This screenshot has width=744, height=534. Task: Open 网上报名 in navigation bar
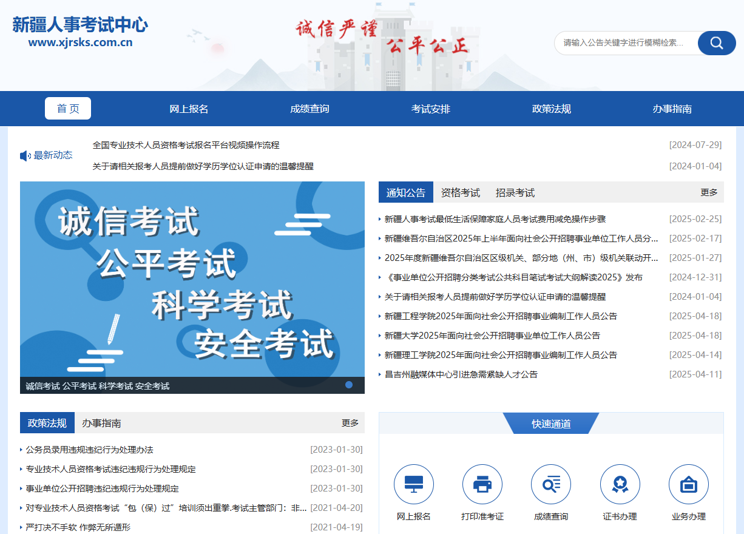[189, 109]
